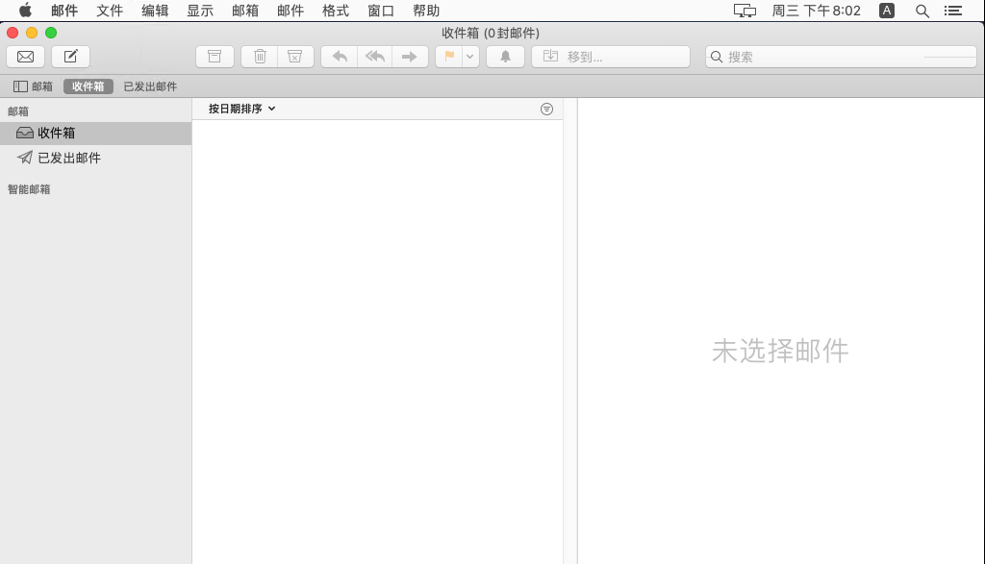Click the Forward arrow icon
Screen dimensions: 985x564
pos(410,57)
